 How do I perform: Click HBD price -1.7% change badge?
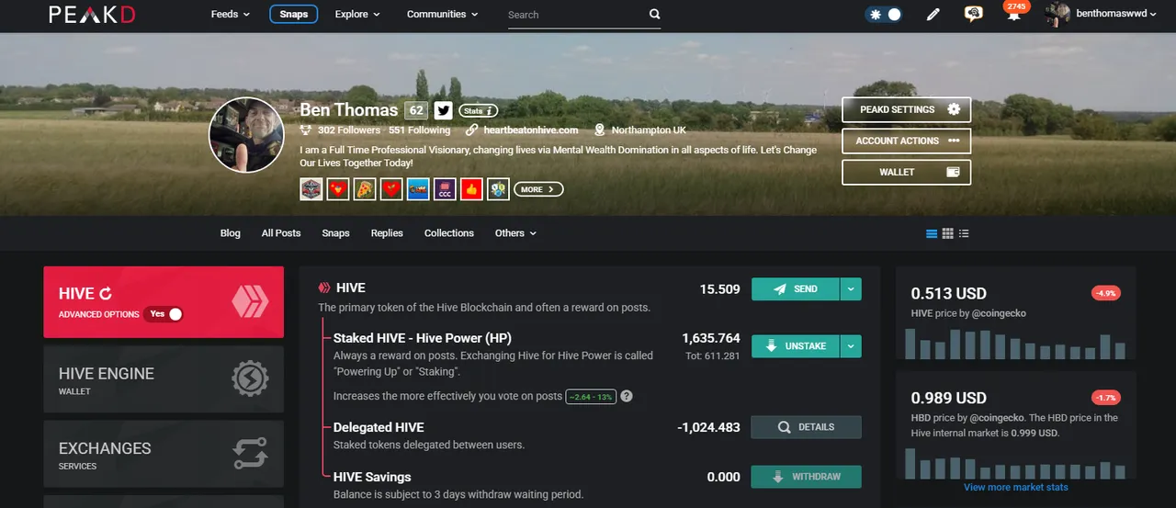[x=1105, y=398]
